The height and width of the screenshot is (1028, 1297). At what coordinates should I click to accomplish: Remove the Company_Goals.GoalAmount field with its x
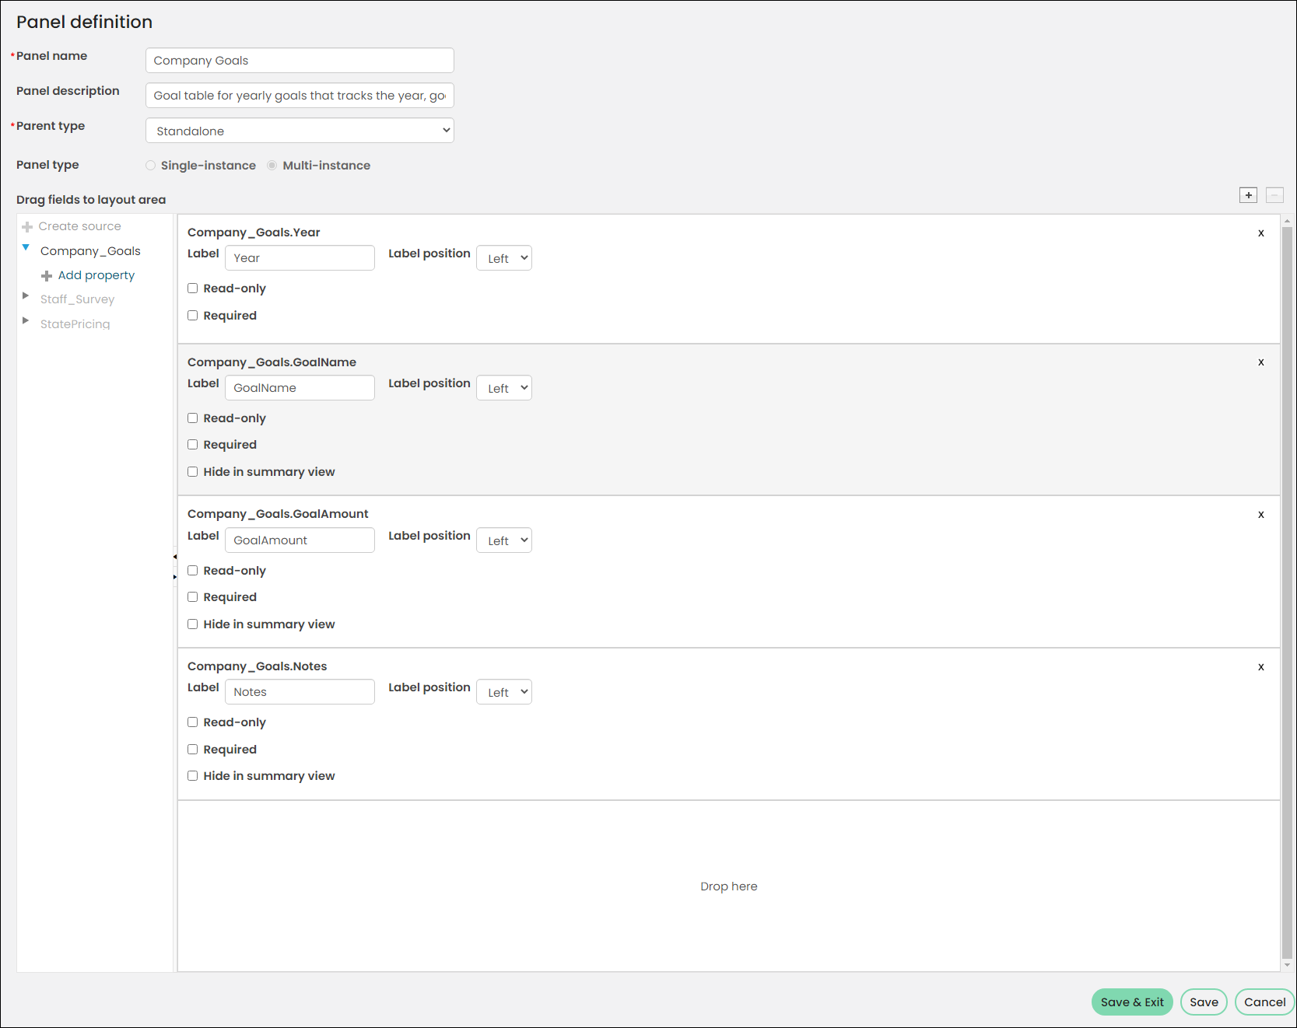1261,515
